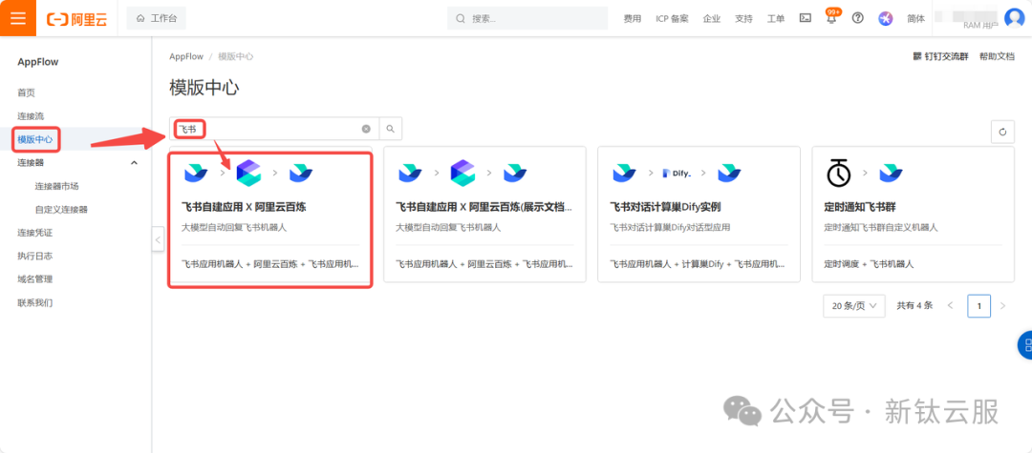Go to next page arrow
Screen dimensions: 1032x453
(1002, 306)
